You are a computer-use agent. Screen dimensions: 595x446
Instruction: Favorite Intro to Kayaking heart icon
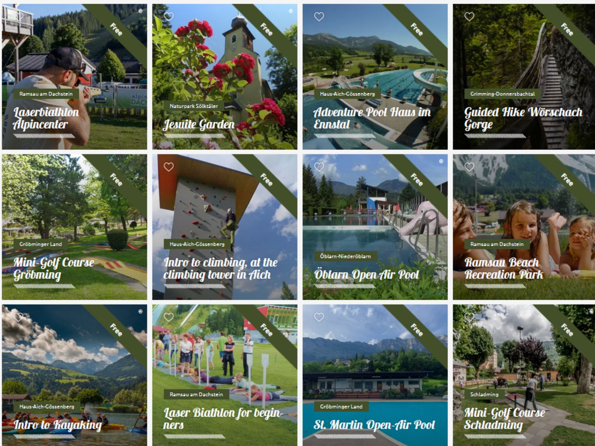click(18, 317)
